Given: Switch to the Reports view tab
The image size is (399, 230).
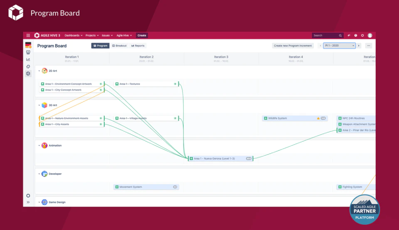Looking at the screenshot, I should [138, 46].
